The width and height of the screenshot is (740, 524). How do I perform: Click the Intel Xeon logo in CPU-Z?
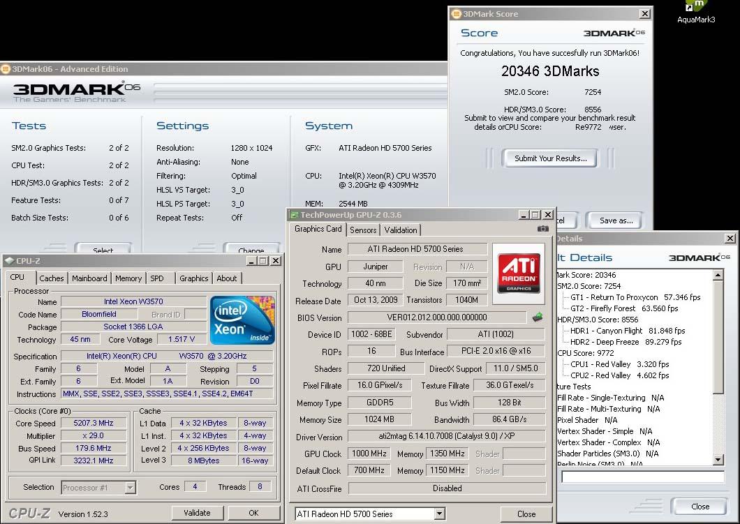coord(242,320)
